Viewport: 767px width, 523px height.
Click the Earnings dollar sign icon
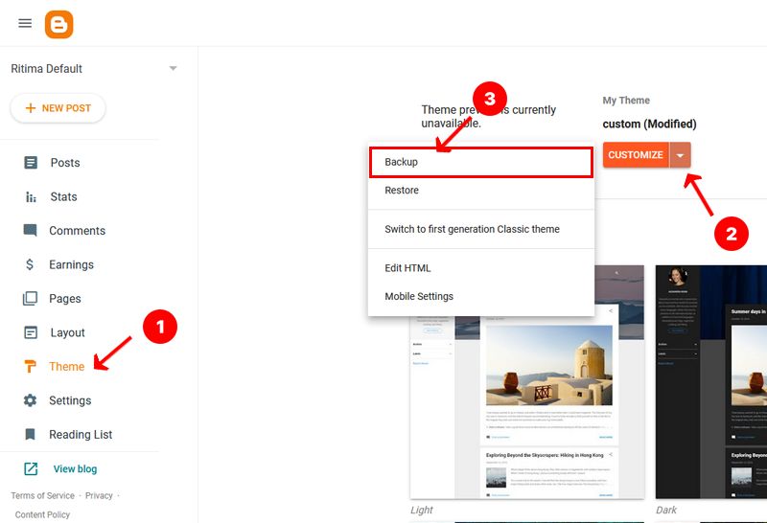coord(30,264)
